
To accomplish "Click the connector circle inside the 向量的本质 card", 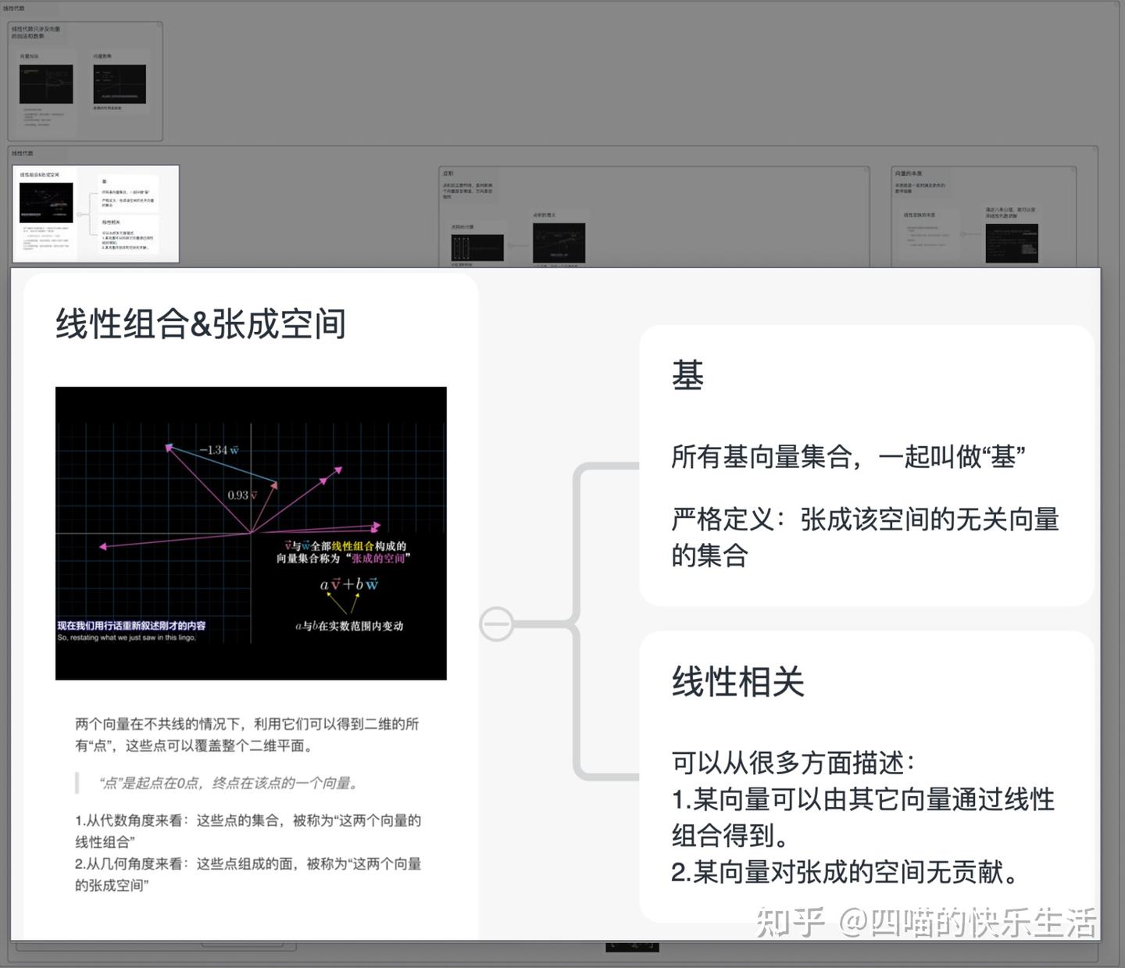I will pos(962,234).
